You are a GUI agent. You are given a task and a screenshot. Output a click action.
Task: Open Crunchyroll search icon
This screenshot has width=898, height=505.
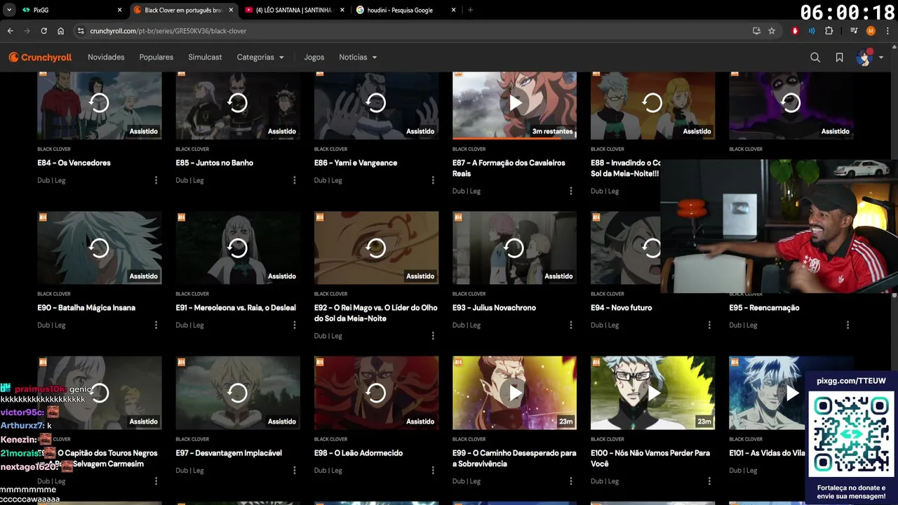click(815, 58)
